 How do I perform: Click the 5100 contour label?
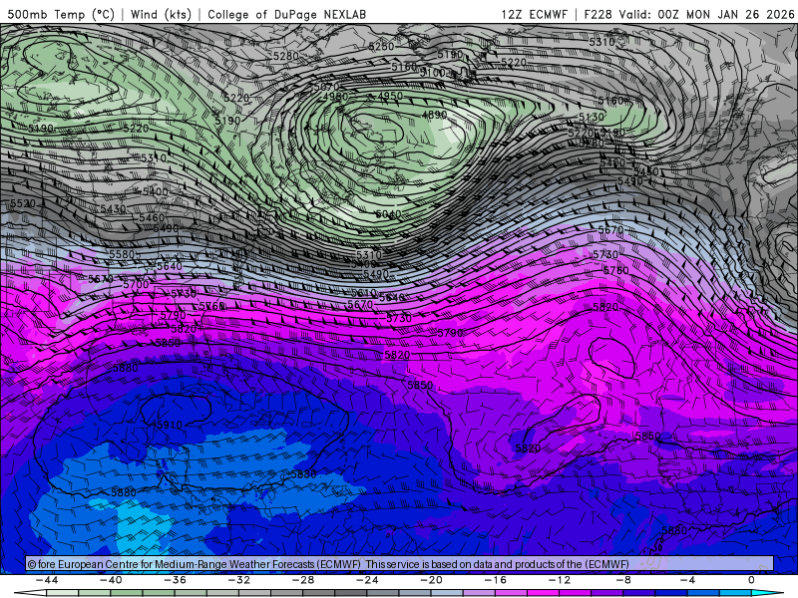point(433,73)
